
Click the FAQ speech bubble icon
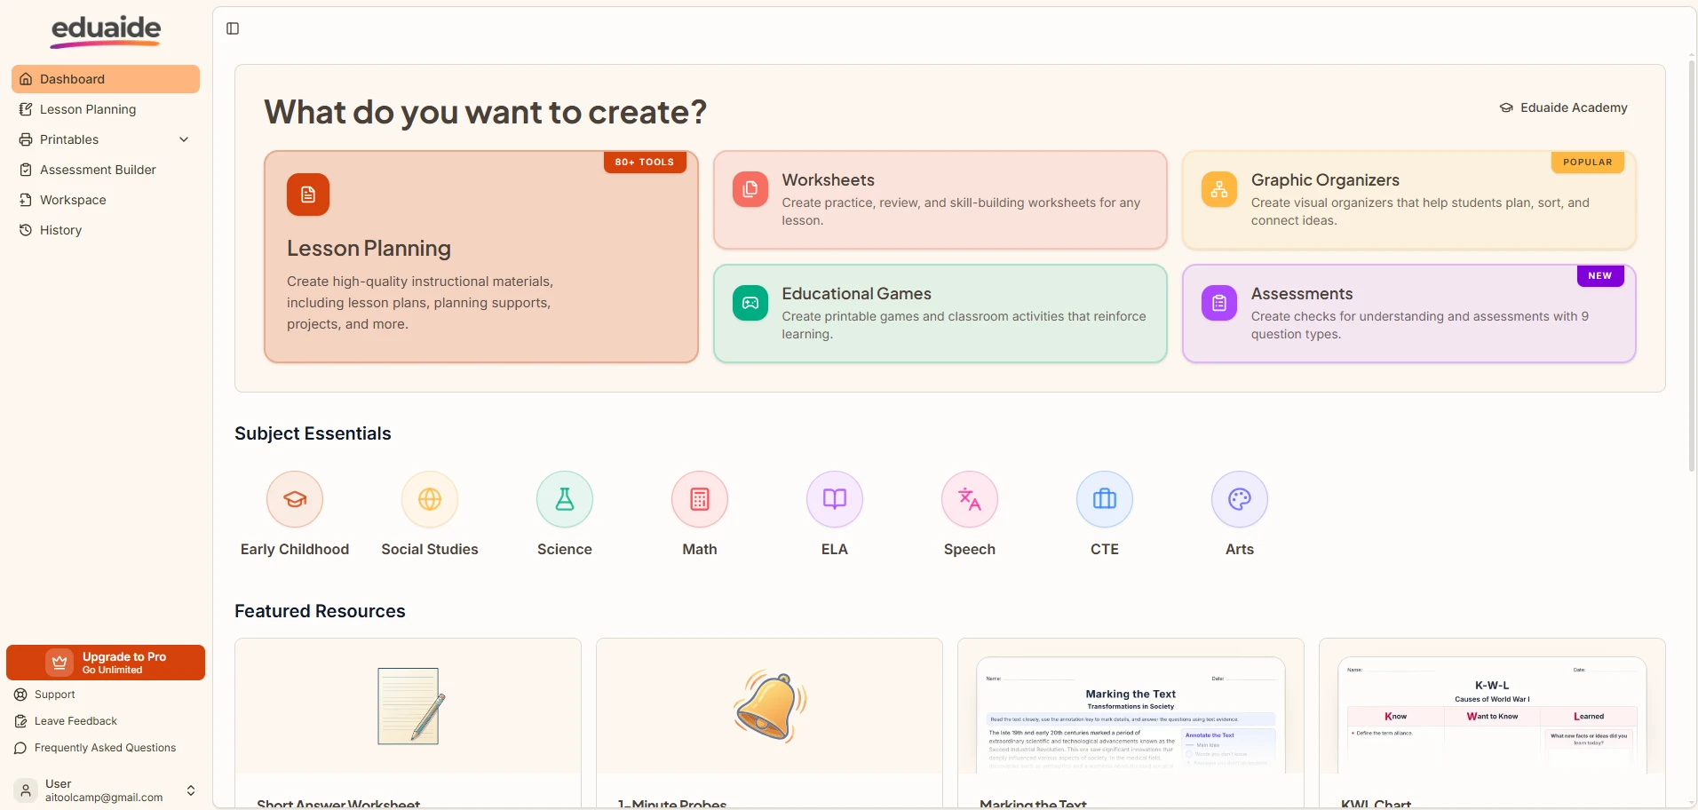tap(20, 748)
